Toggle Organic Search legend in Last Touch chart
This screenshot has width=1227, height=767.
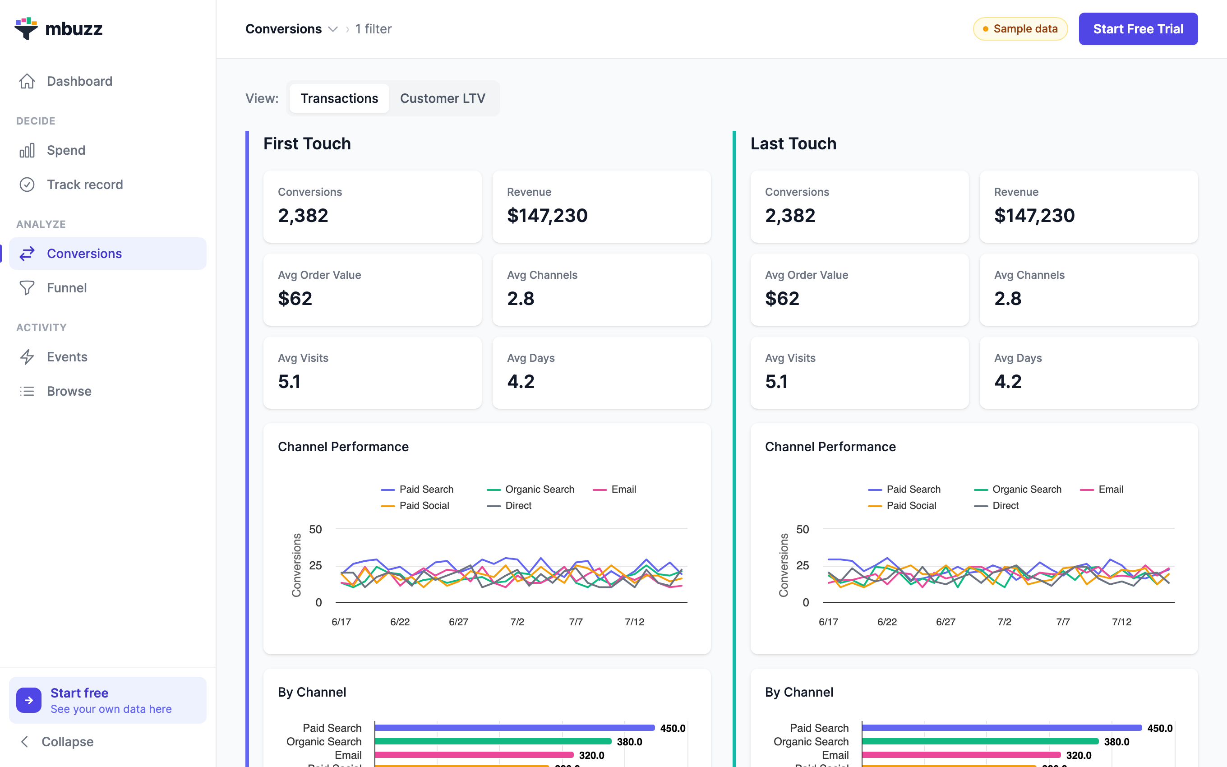(x=1018, y=490)
